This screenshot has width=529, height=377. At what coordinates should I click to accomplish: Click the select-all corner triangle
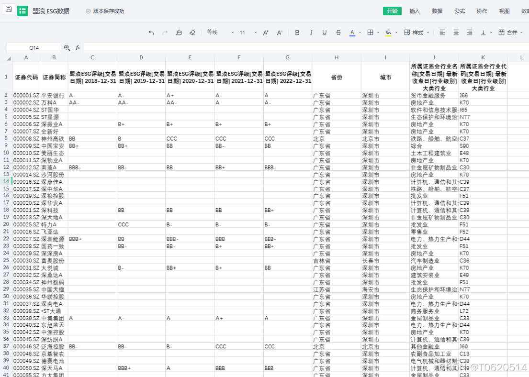click(x=9, y=58)
